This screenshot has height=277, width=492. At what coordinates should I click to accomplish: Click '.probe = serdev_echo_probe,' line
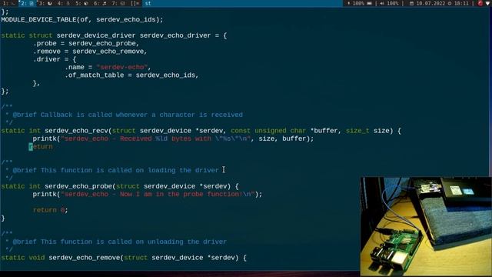pos(86,43)
